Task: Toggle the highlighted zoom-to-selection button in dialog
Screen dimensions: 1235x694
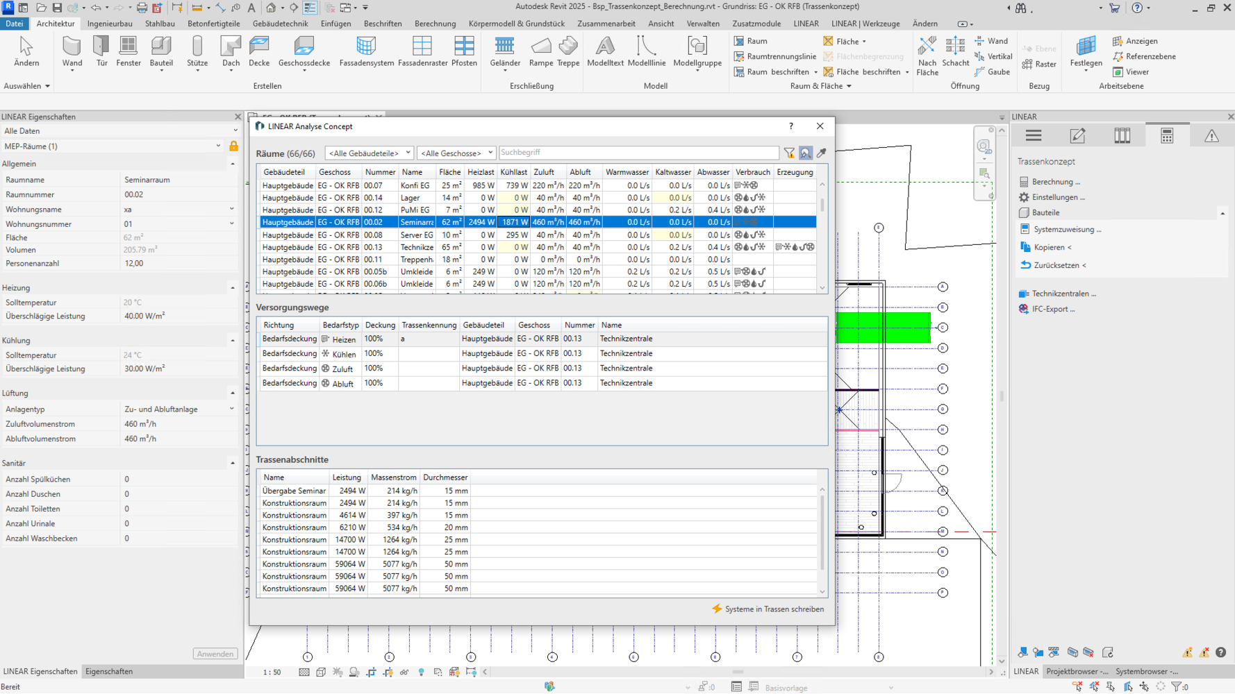Action: pos(806,153)
